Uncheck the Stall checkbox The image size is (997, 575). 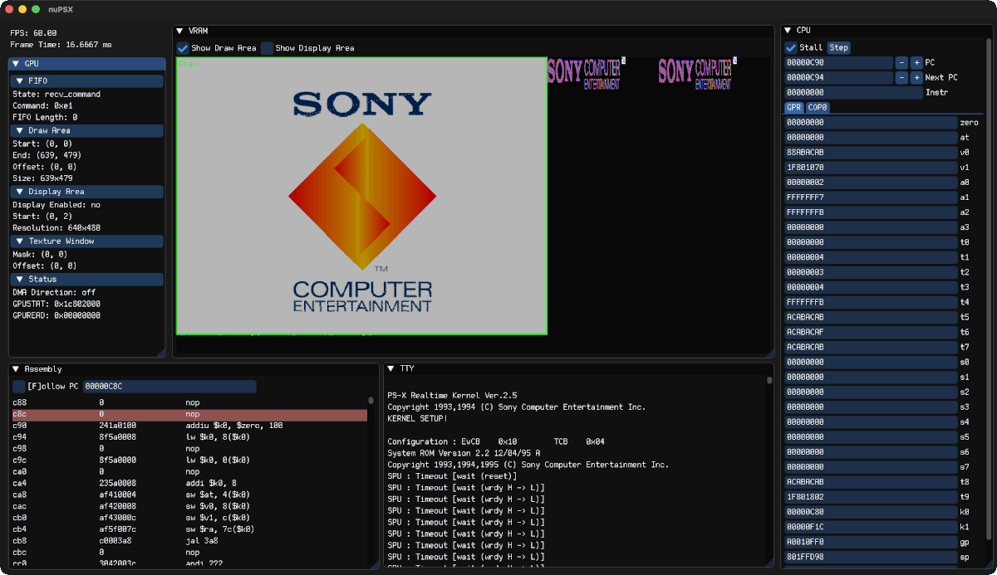click(x=791, y=47)
